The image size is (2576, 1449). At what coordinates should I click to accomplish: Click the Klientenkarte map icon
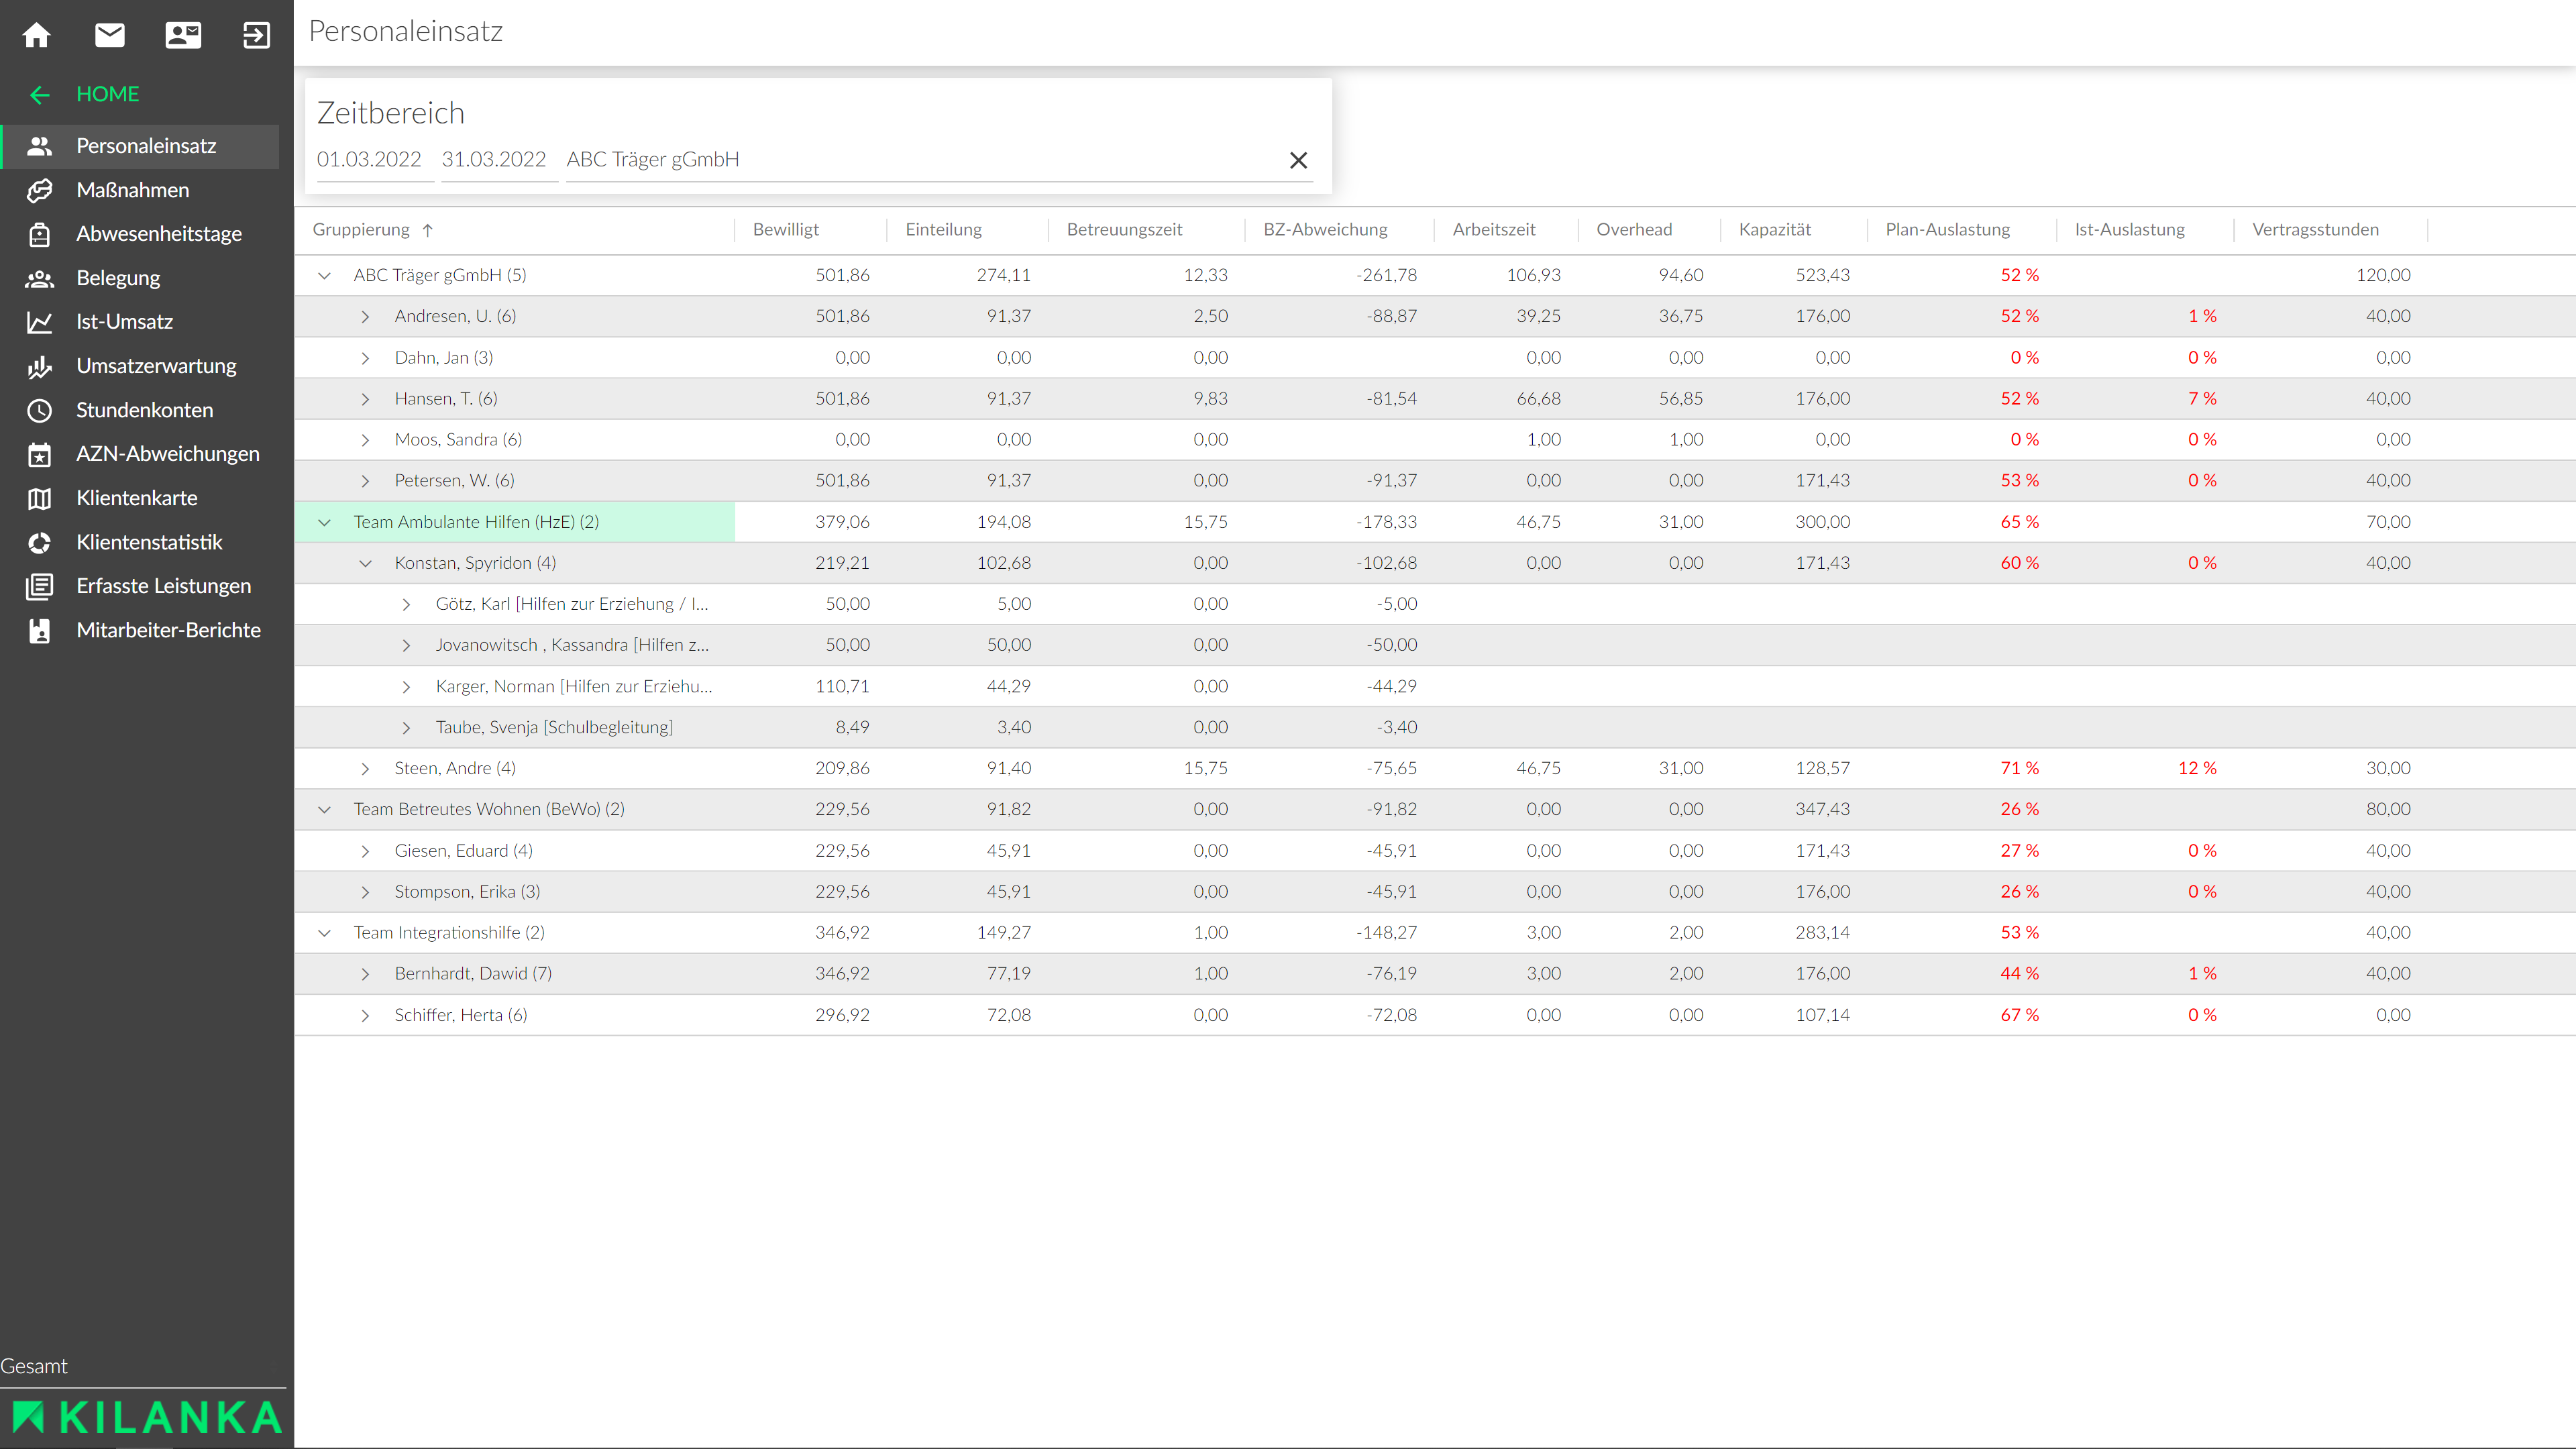(39, 498)
